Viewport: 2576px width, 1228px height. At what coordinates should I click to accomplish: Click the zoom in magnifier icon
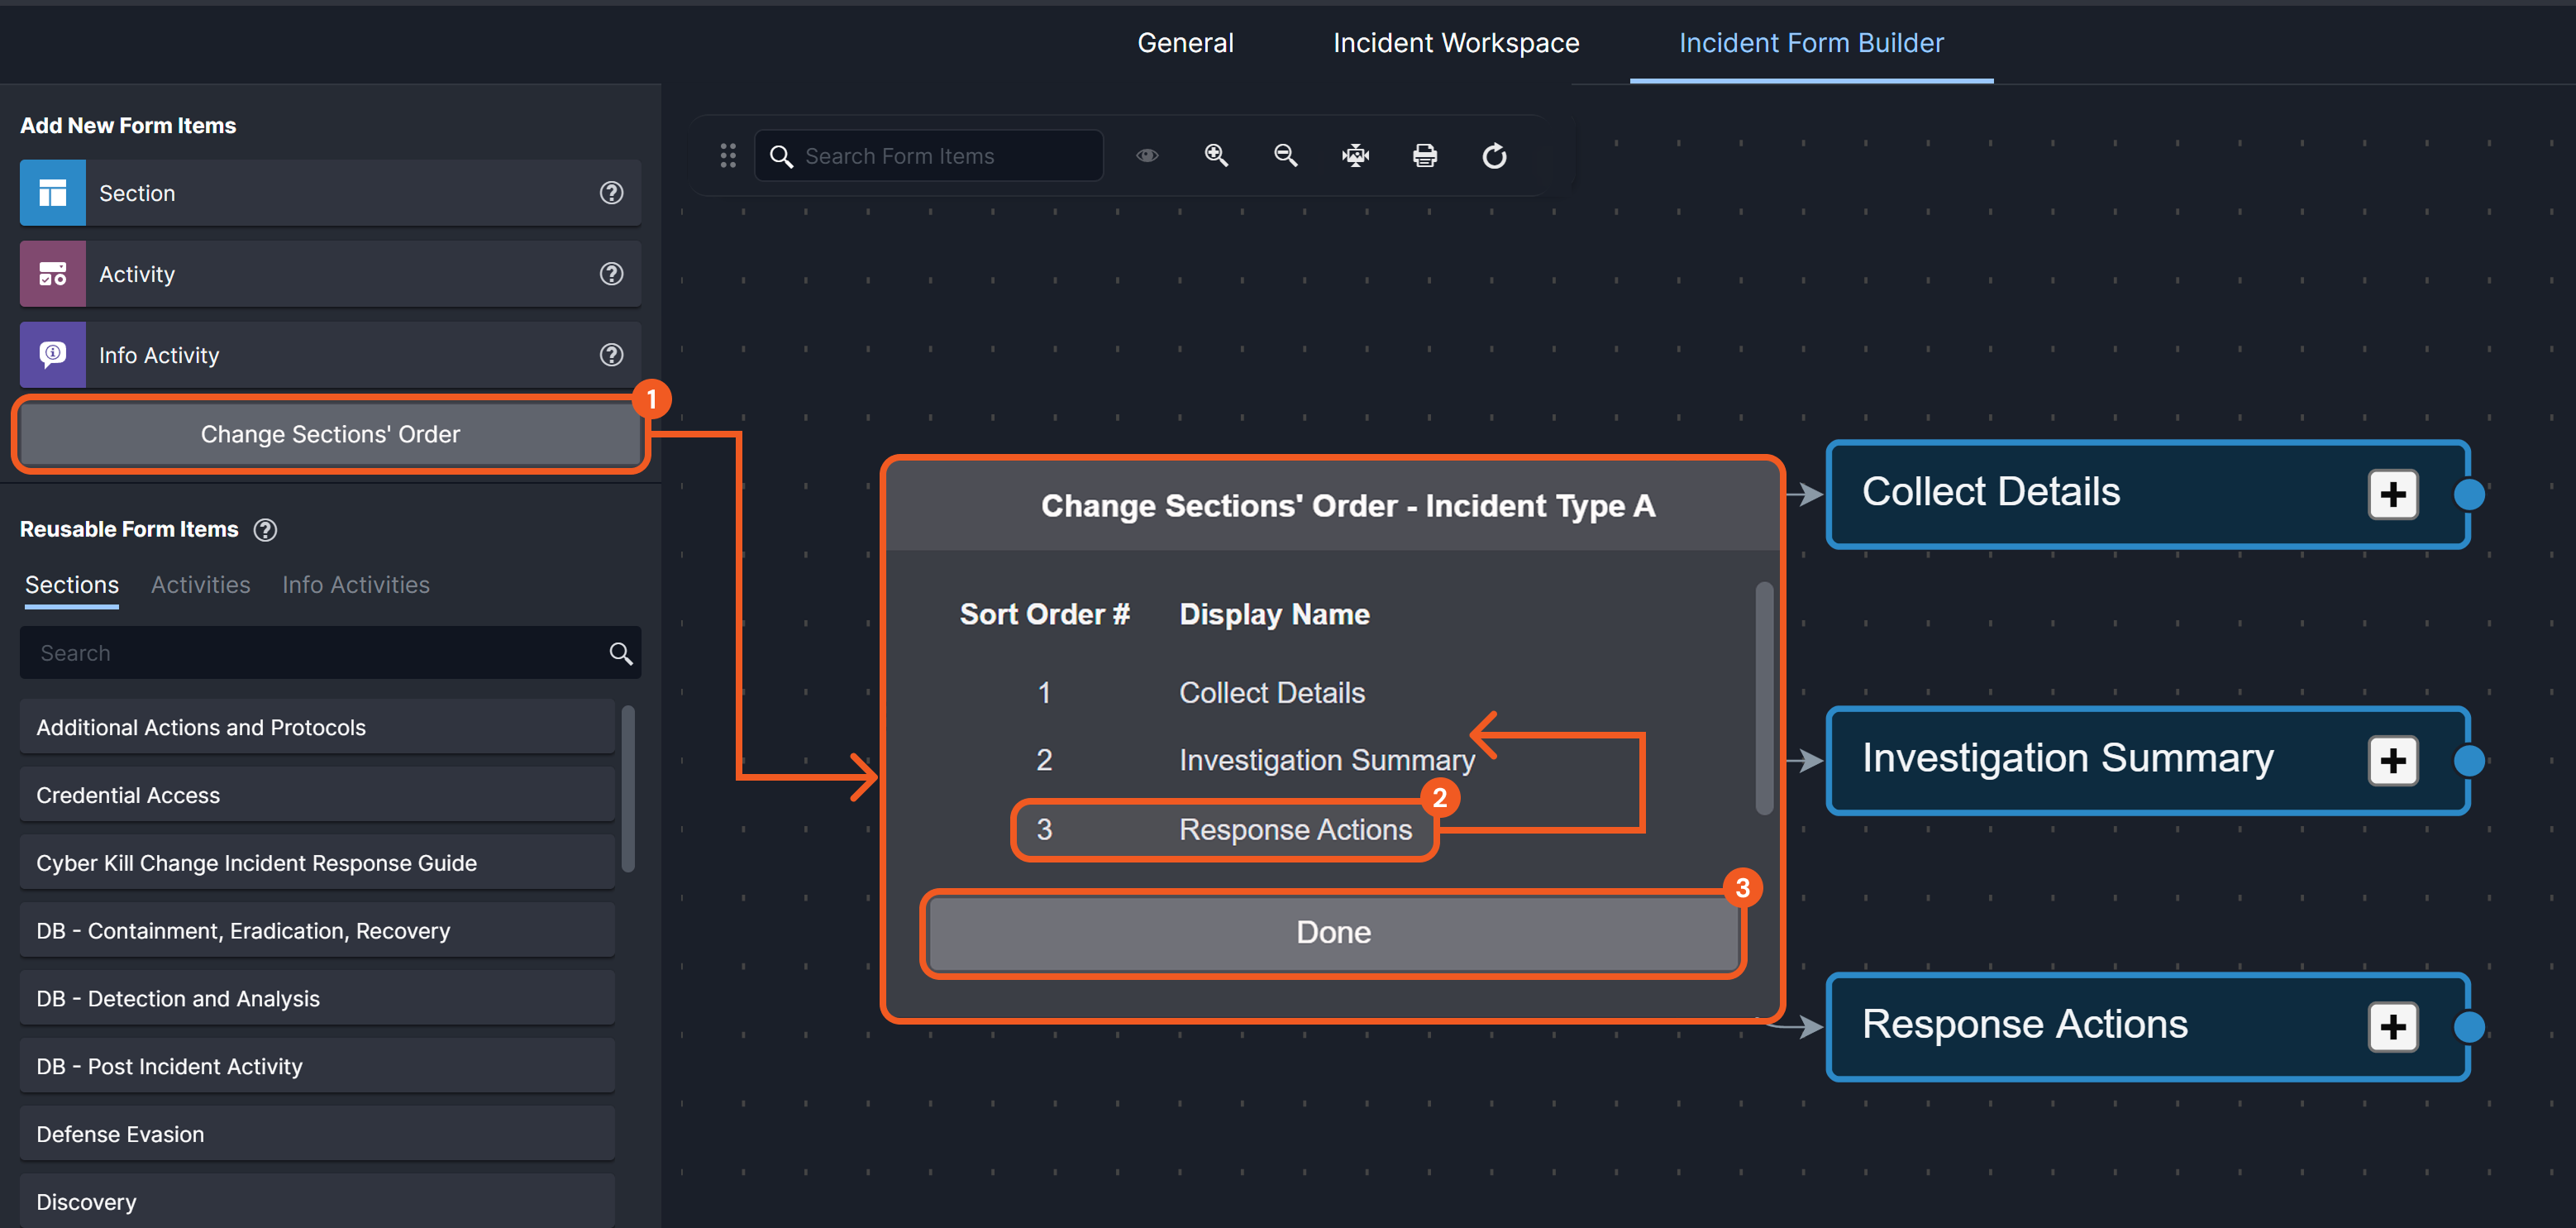click(x=1216, y=156)
